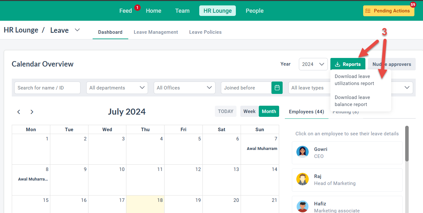Open the Team tab
The width and height of the screenshot is (423, 213).
click(182, 11)
